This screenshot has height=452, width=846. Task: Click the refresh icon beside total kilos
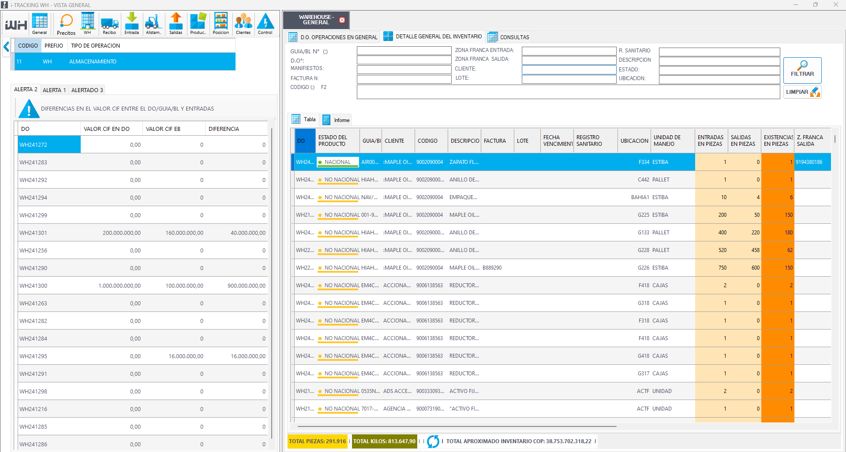433,441
